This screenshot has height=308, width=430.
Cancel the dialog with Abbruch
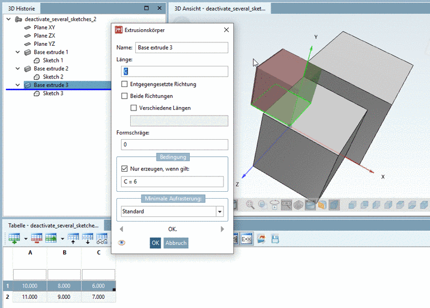(176, 243)
